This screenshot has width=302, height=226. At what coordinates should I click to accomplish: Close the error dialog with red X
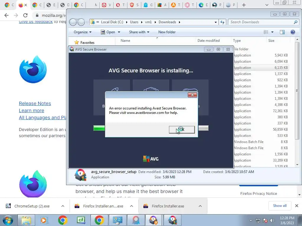click(x=192, y=95)
